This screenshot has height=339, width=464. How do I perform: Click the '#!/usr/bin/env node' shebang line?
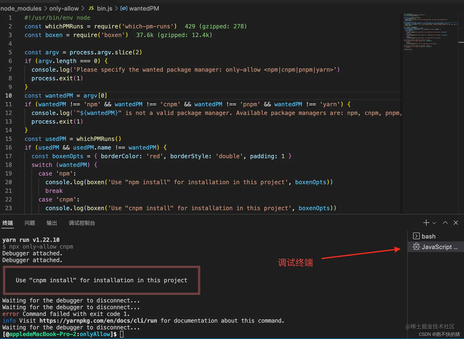57,18
